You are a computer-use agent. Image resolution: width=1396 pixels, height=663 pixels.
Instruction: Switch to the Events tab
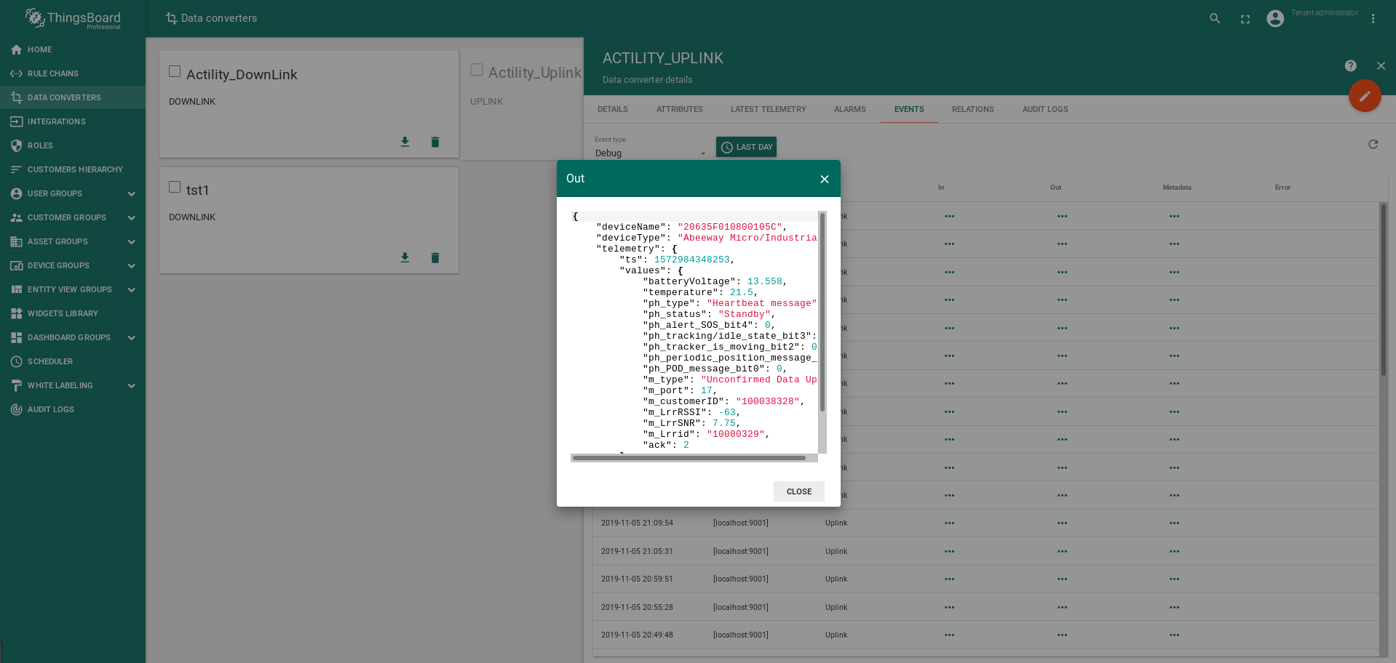[x=909, y=109]
